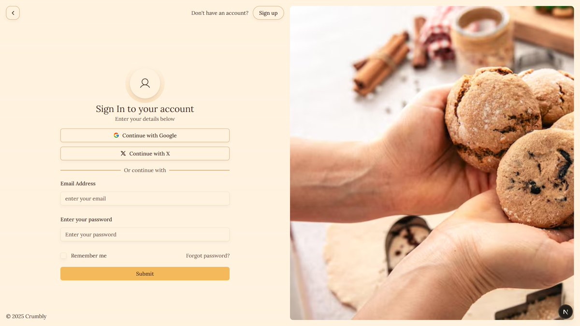Screen dimensions: 580x326
Task: Click the Don't have an account text
Action: [220, 13]
